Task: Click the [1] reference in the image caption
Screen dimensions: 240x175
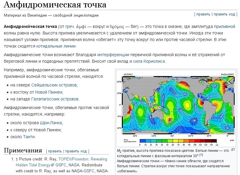Action: coord(201,155)
